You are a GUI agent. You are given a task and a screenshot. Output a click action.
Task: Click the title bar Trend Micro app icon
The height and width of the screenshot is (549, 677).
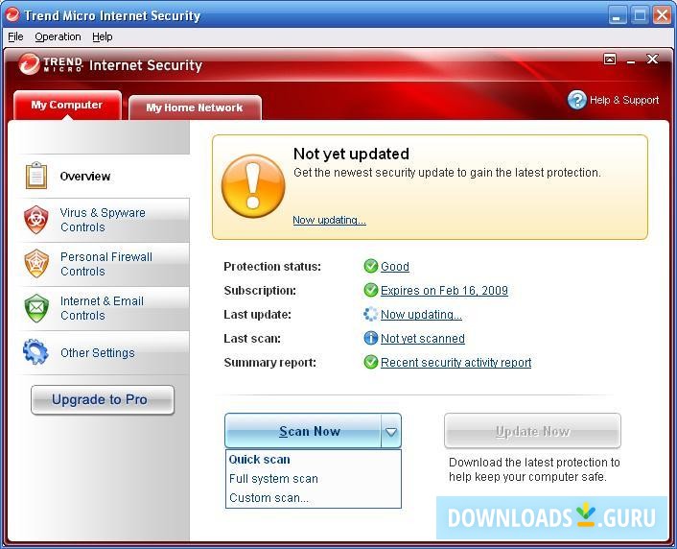pyautogui.click(x=12, y=15)
